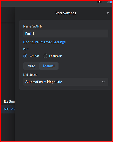
Task: Click the Port Settings title
Action: (66, 13)
